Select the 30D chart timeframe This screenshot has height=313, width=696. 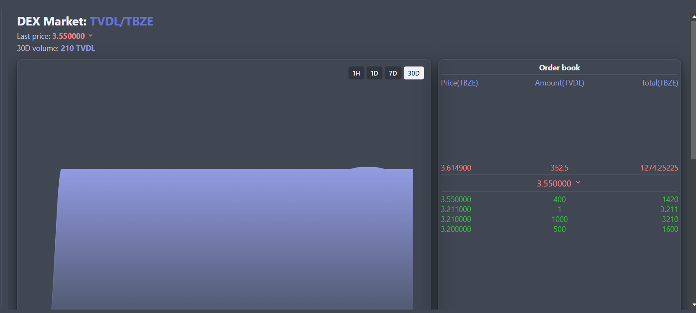point(414,73)
